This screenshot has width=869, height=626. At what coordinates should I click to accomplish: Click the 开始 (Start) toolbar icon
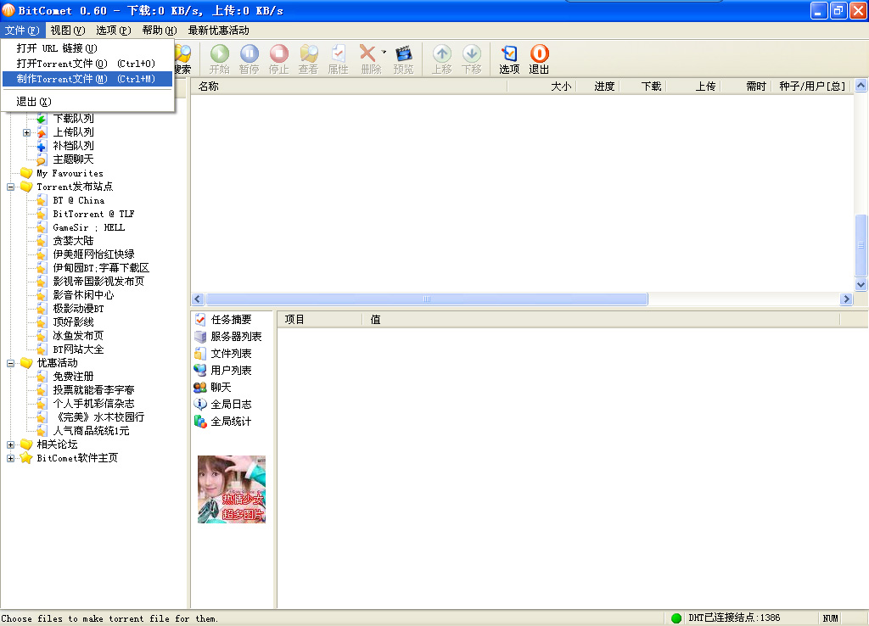pyautogui.click(x=220, y=59)
